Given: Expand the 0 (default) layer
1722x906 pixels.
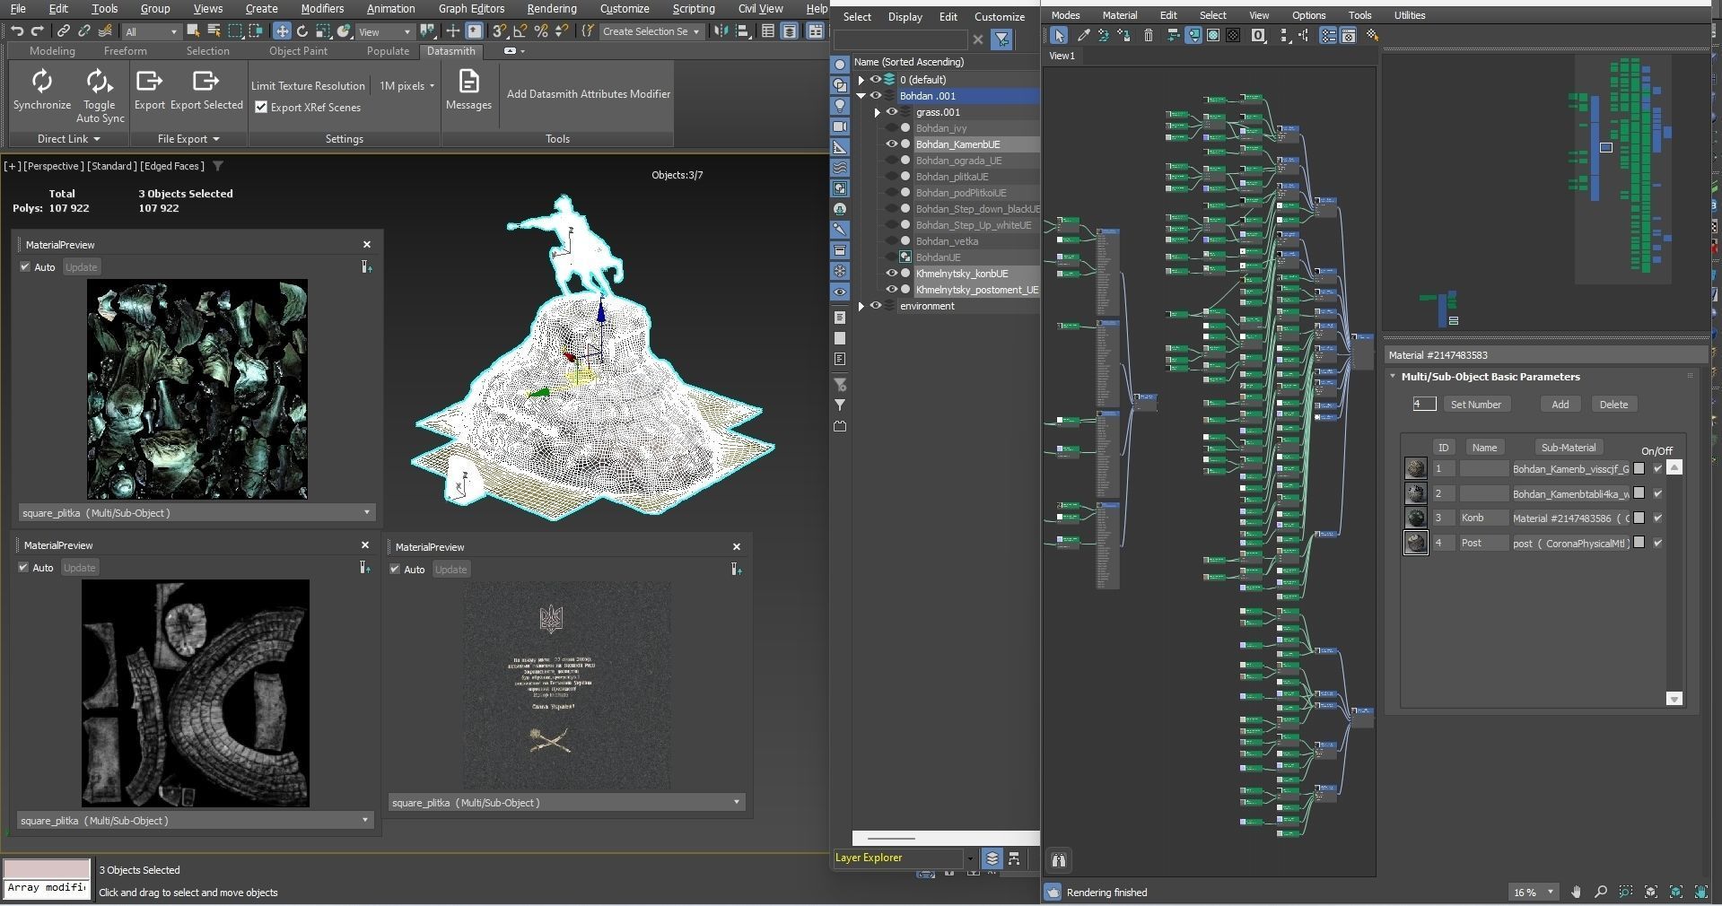Looking at the screenshot, I should pos(861,80).
